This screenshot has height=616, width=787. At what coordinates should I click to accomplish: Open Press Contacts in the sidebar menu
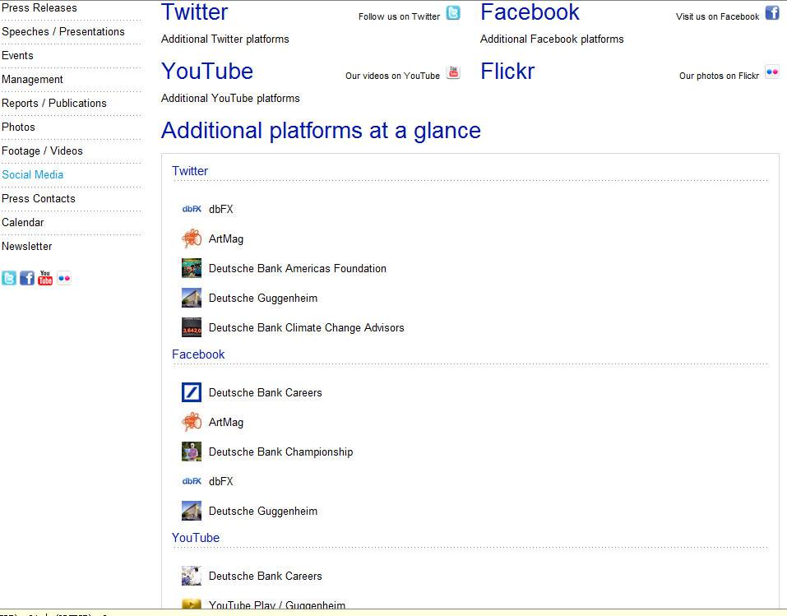point(39,198)
